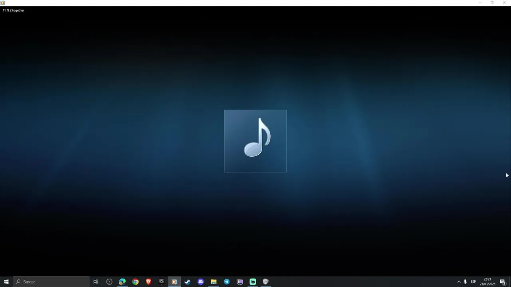The width and height of the screenshot is (511, 287).
Task: Click the music note album art placeholder
Action: 255,141
